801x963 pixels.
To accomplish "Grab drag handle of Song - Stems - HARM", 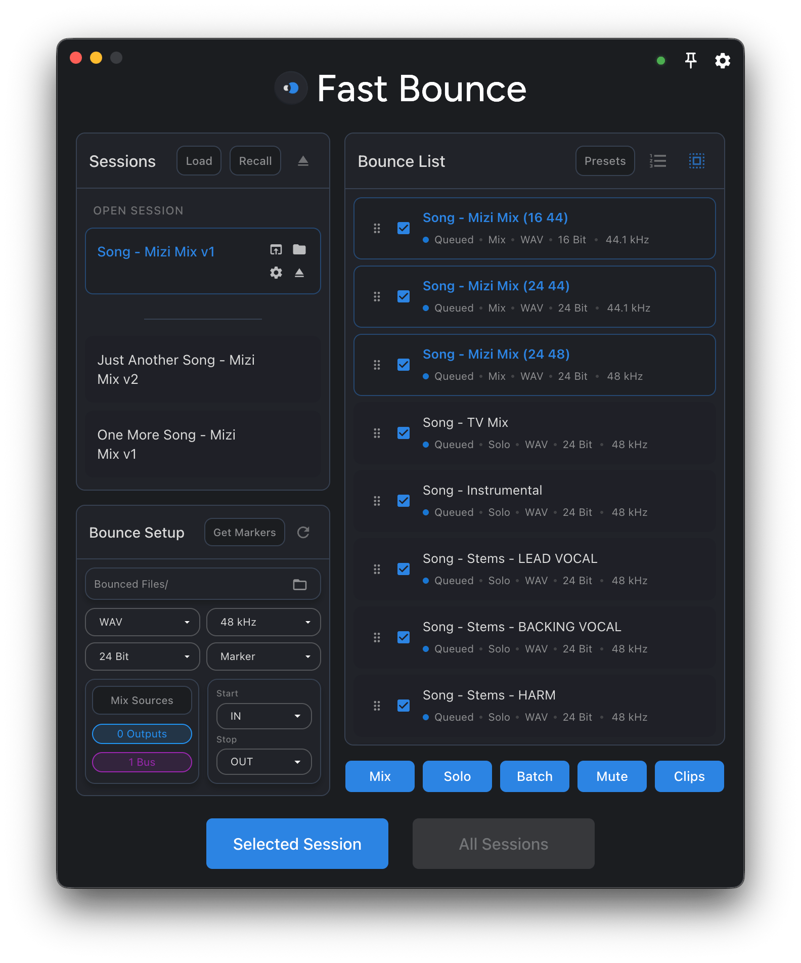I will pyautogui.click(x=377, y=706).
